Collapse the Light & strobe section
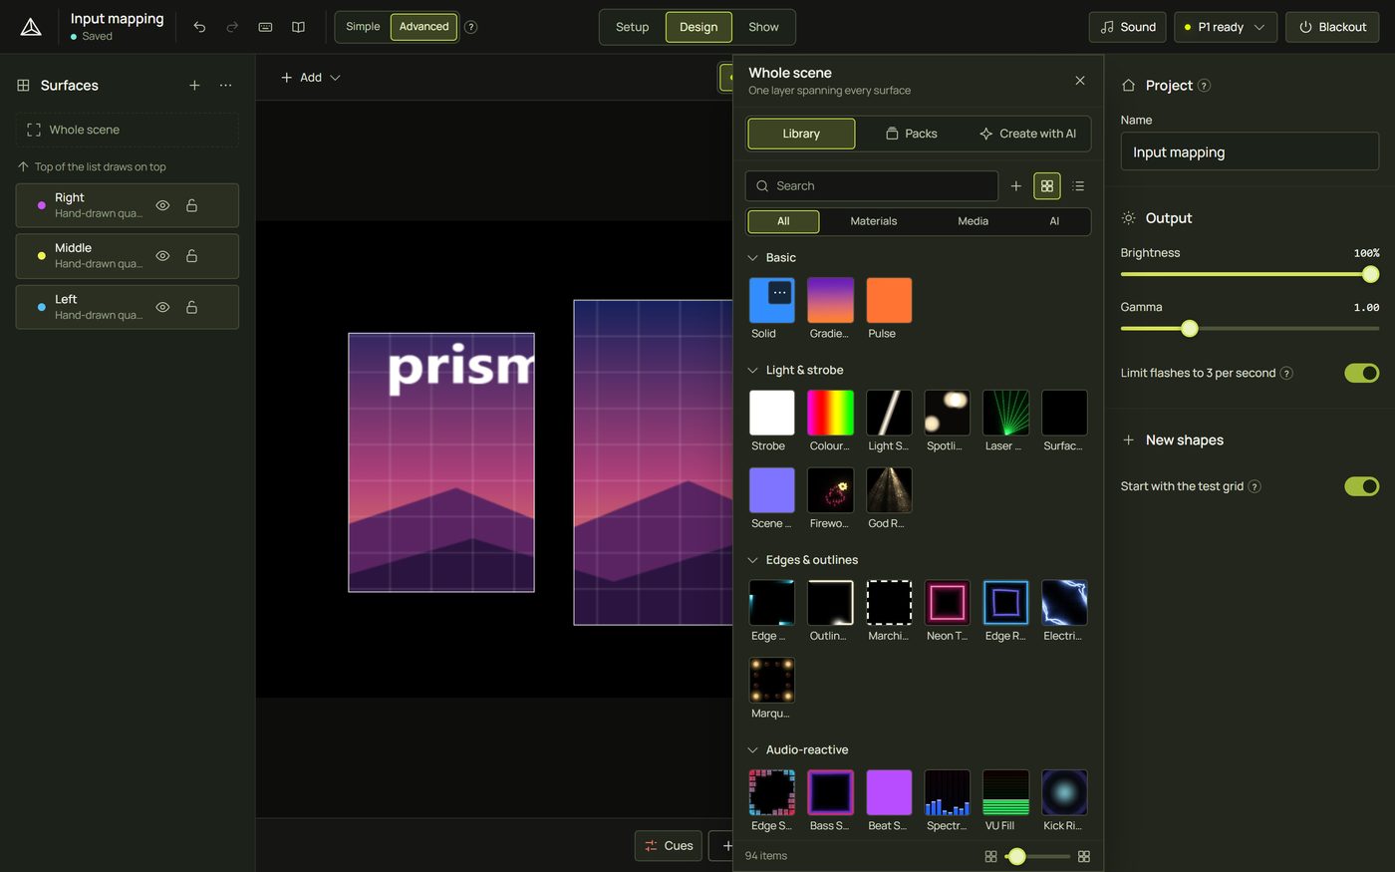Image resolution: width=1395 pixels, height=872 pixels. pos(752,371)
